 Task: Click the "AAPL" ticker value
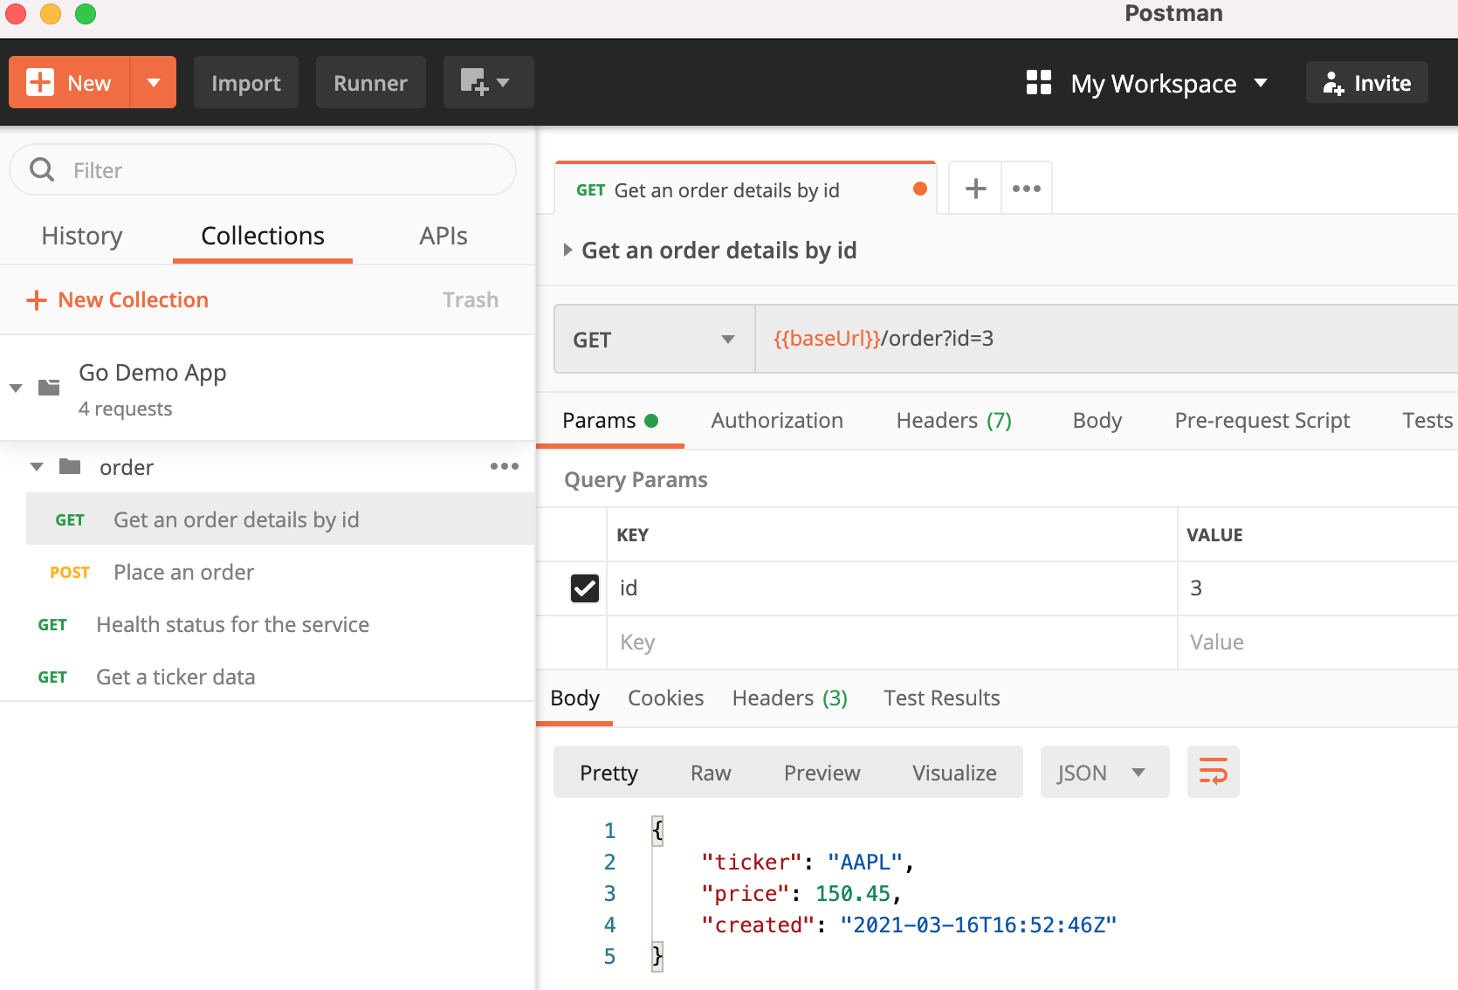pos(865,863)
